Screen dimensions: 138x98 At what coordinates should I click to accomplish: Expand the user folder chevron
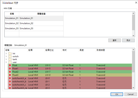point(6,62)
